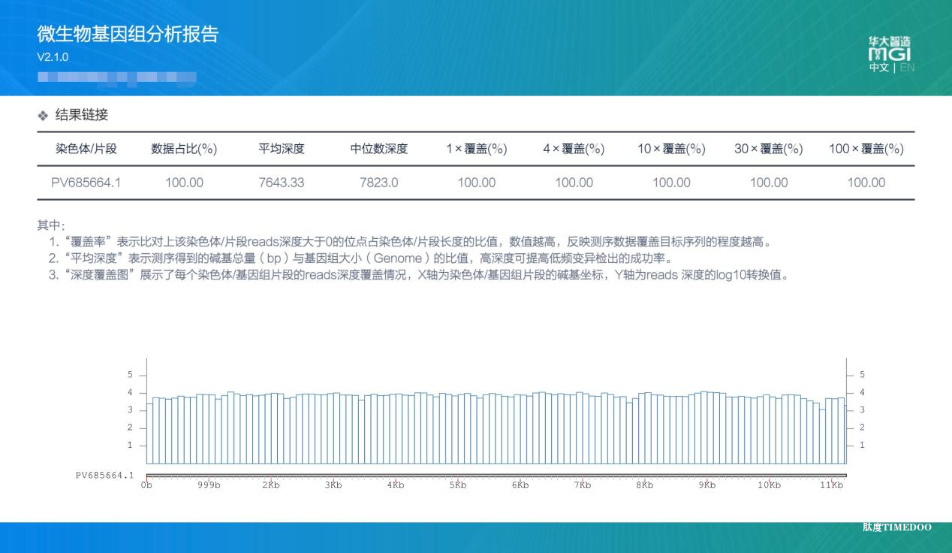Select 100.00 under 数据占比(%)
952x553 pixels.
[184, 183]
